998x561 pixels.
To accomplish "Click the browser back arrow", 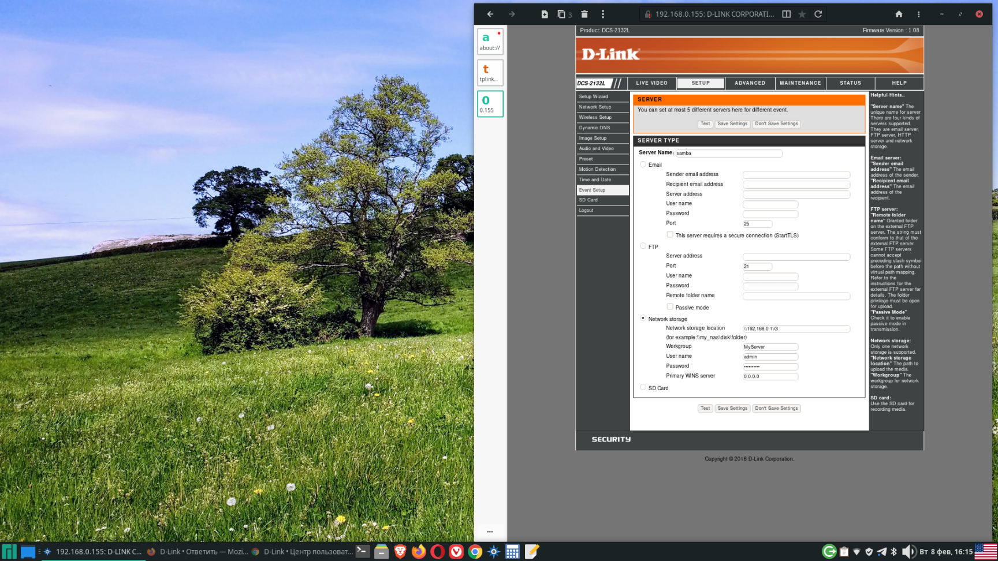I will 490,14.
